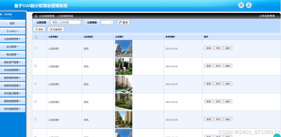The image size is (281, 137).
Task: Click the 资讯 type cell for 公告标题4
Action: pyautogui.click(x=86, y=102)
